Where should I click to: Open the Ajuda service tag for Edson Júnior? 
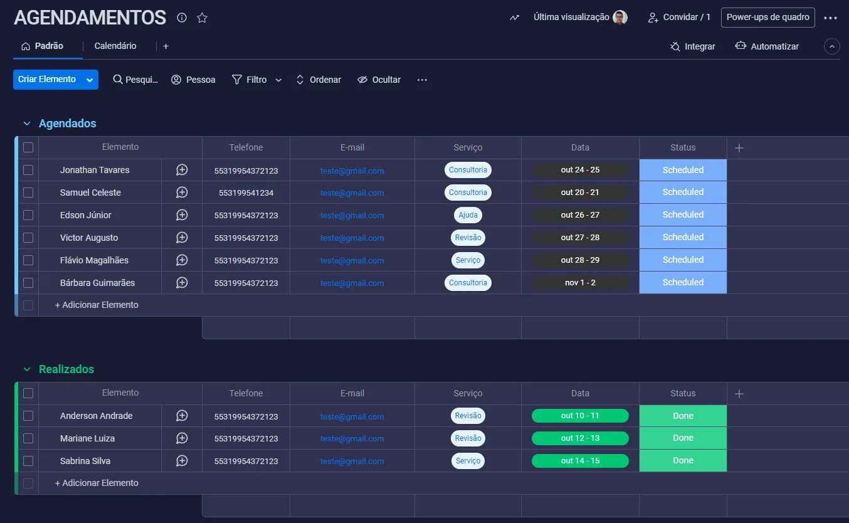468,215
